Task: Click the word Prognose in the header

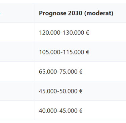Action: coord(53,13)
